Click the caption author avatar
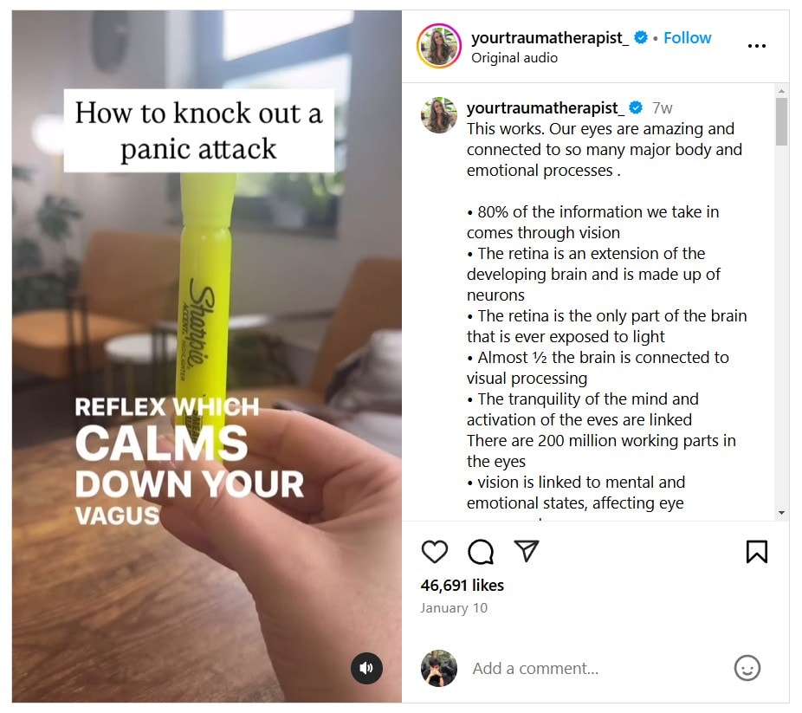Screen dimensions: 802x713 (x=439, y=115)
